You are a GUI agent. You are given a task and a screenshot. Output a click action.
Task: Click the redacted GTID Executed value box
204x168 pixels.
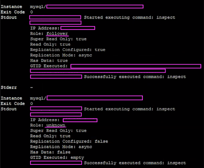(136, 66)
